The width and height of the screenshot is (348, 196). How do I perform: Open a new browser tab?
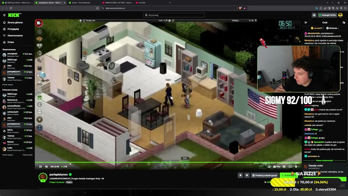[170, 3]
